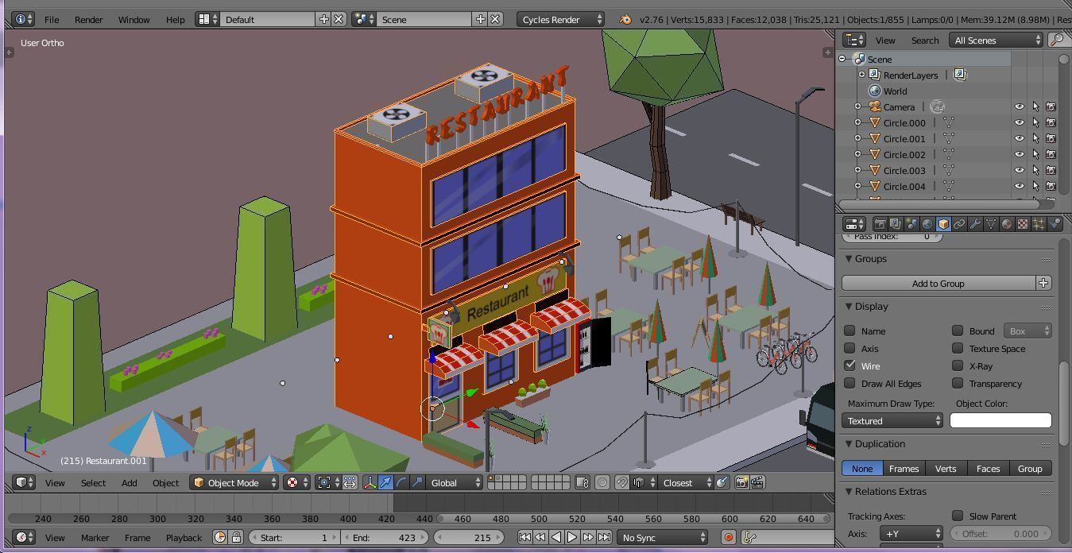Enable the Slow Parent checkbox
The image size is (1072, 553).
tap(958, 516)
